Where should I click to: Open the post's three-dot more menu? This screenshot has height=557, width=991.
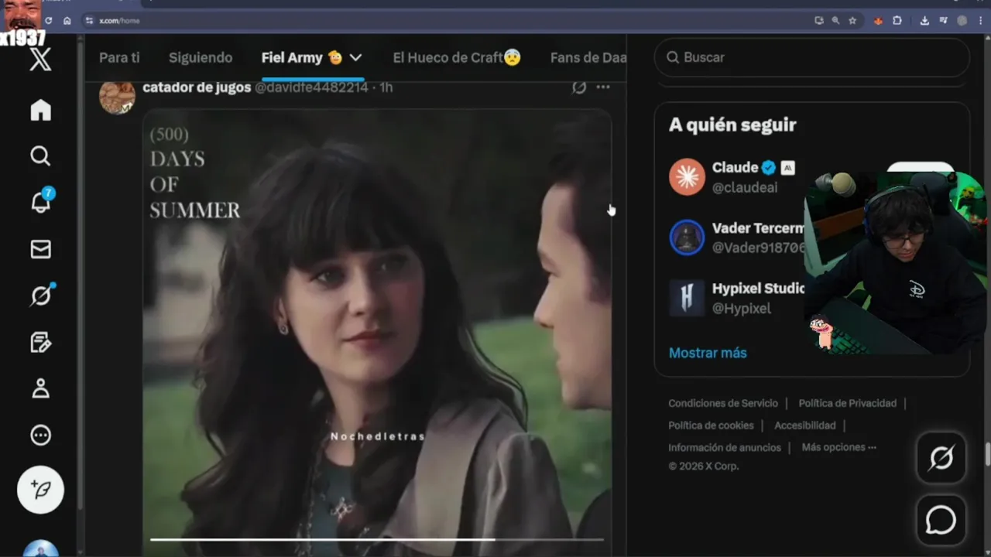click(603, 87)
